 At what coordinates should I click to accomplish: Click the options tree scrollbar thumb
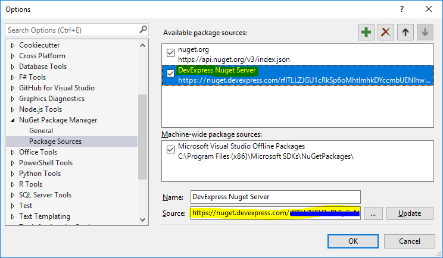tap(143, 137)
